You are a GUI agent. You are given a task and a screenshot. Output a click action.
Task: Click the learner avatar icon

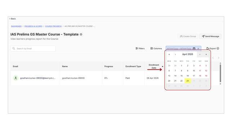pyautogui.click(x=16, y=78)
